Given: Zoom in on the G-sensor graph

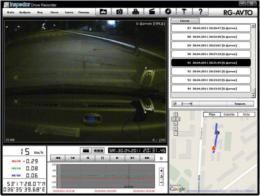Looking at the screenshot, I should (x=161, y=170).
